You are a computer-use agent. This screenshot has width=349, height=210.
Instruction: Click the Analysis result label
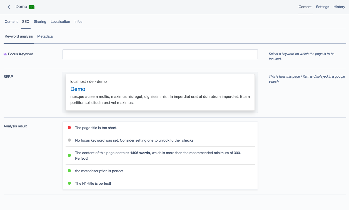[15, 126]
